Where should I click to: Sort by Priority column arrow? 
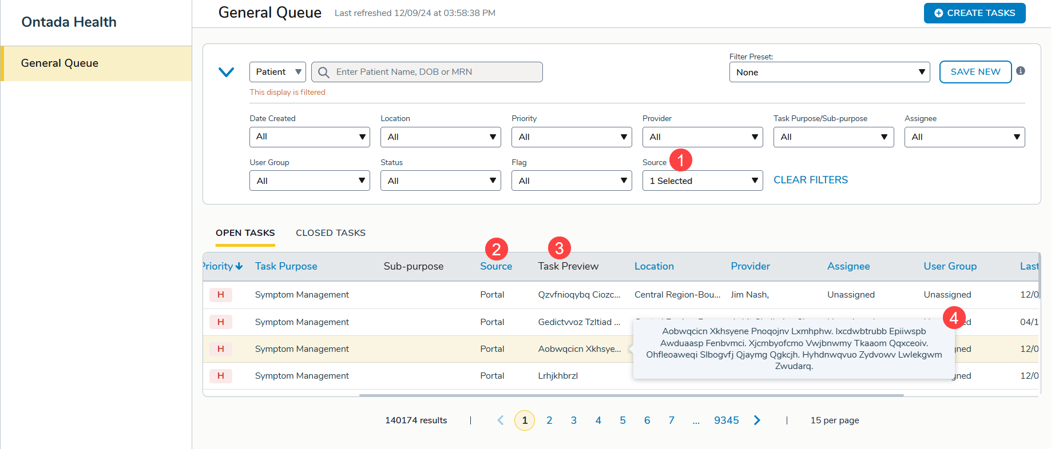[x=239, y=266]
